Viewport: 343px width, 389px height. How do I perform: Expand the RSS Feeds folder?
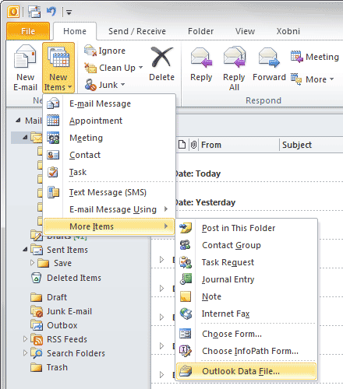[25, 338]
